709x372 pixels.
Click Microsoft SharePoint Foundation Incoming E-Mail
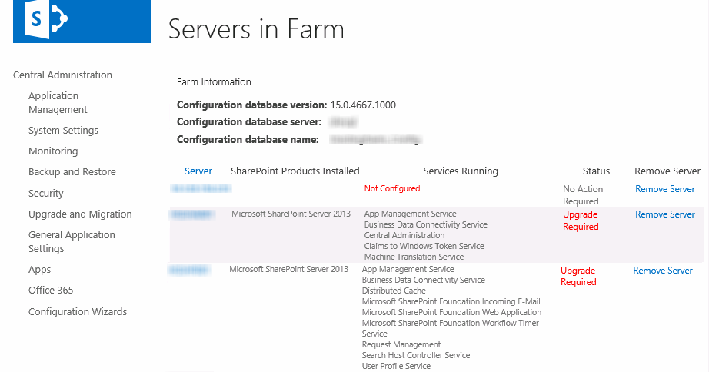(451, 301)
